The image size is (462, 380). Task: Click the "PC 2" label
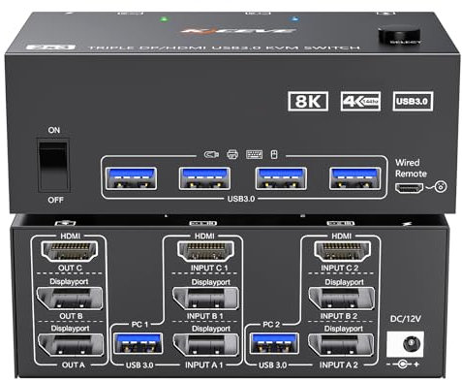pos(271,325)
